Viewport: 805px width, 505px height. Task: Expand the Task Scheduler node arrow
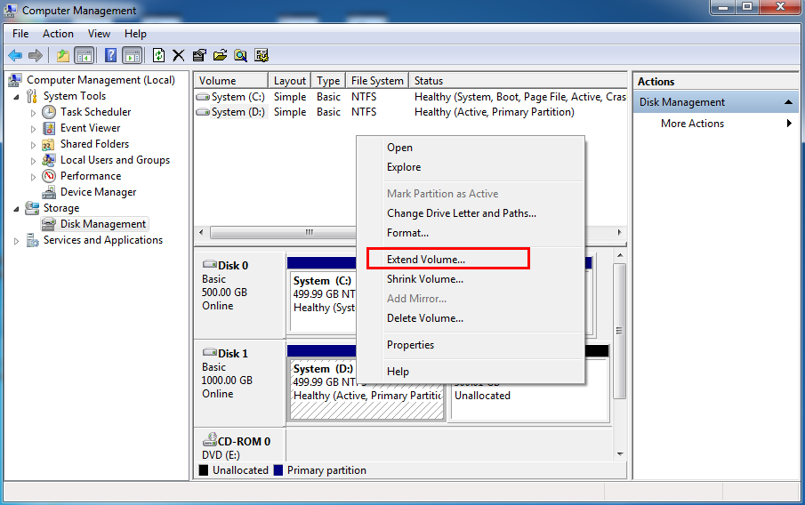[x=34, y=113]
